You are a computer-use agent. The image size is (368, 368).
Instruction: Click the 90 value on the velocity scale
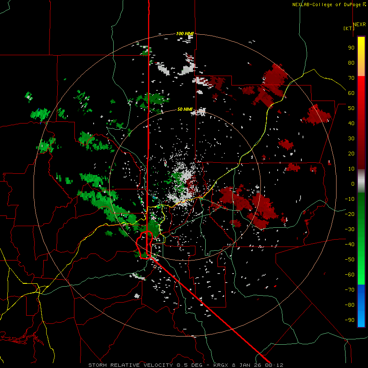[351, 48]
